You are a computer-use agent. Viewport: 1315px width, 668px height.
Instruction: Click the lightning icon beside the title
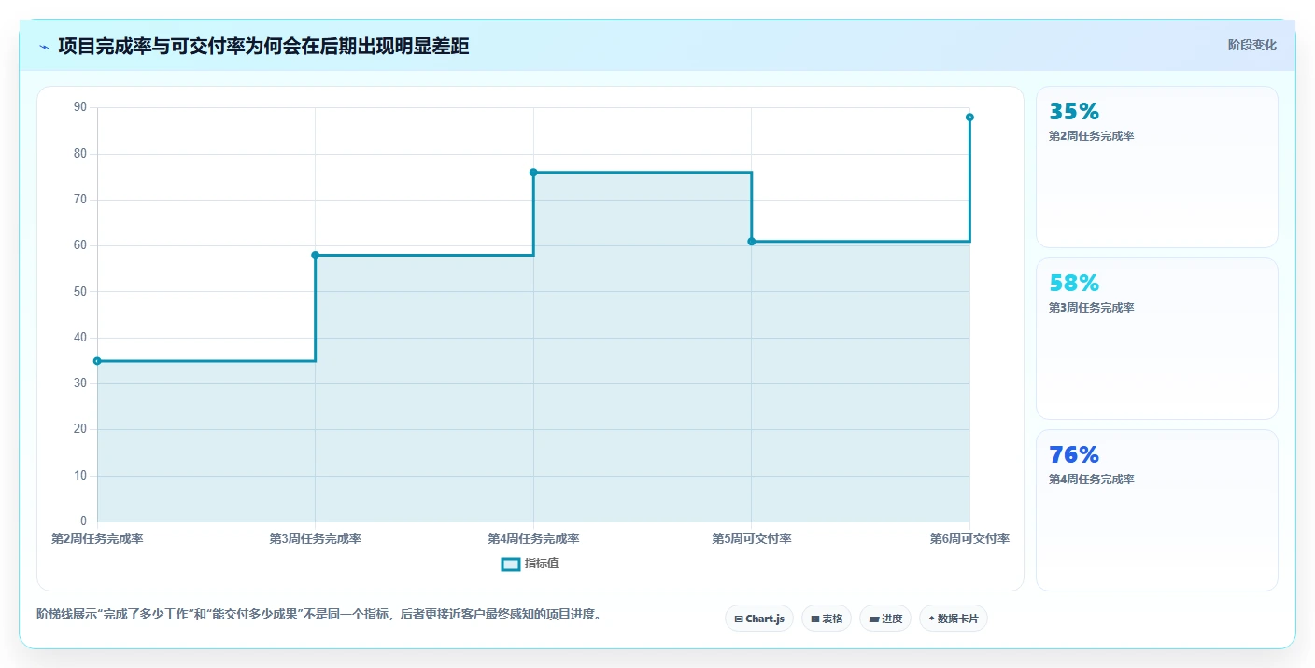pos(44,47)
